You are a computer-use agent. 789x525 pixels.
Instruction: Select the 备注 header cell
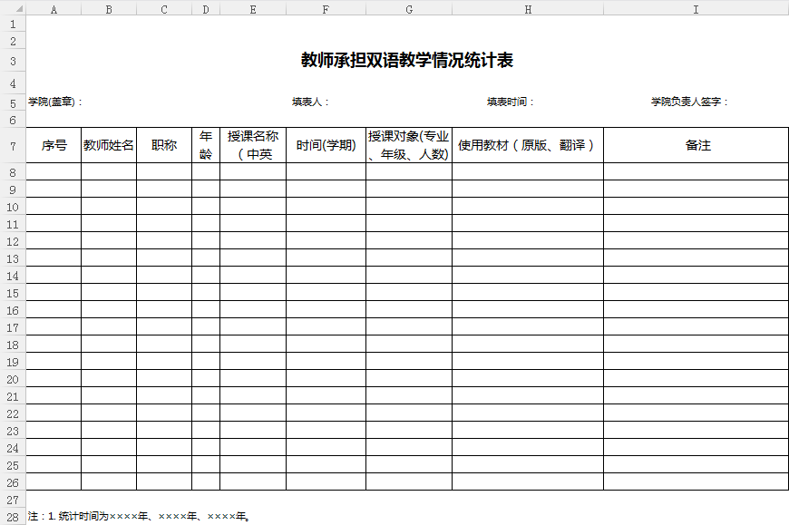(696, 145)
